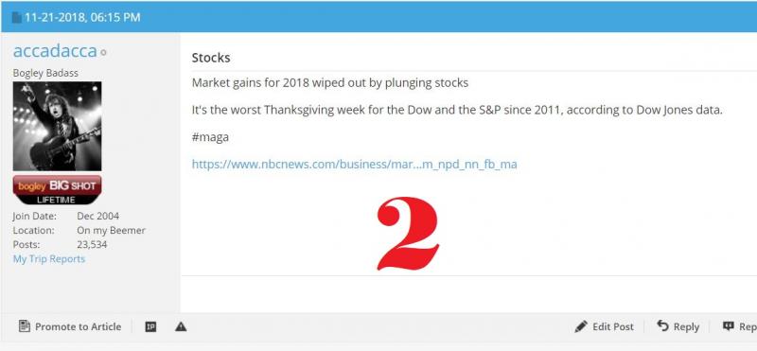This screenshot has height=351, width=757.
Task: Click the large red number 2 graphic
Action: click(408, 233)
